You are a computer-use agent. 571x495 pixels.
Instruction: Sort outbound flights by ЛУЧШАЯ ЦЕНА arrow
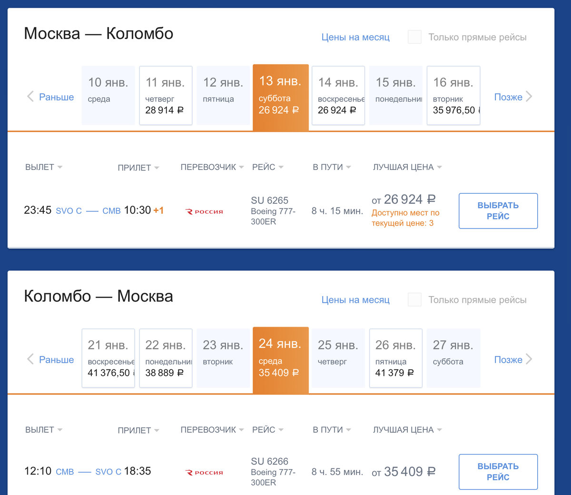(439, 167)
